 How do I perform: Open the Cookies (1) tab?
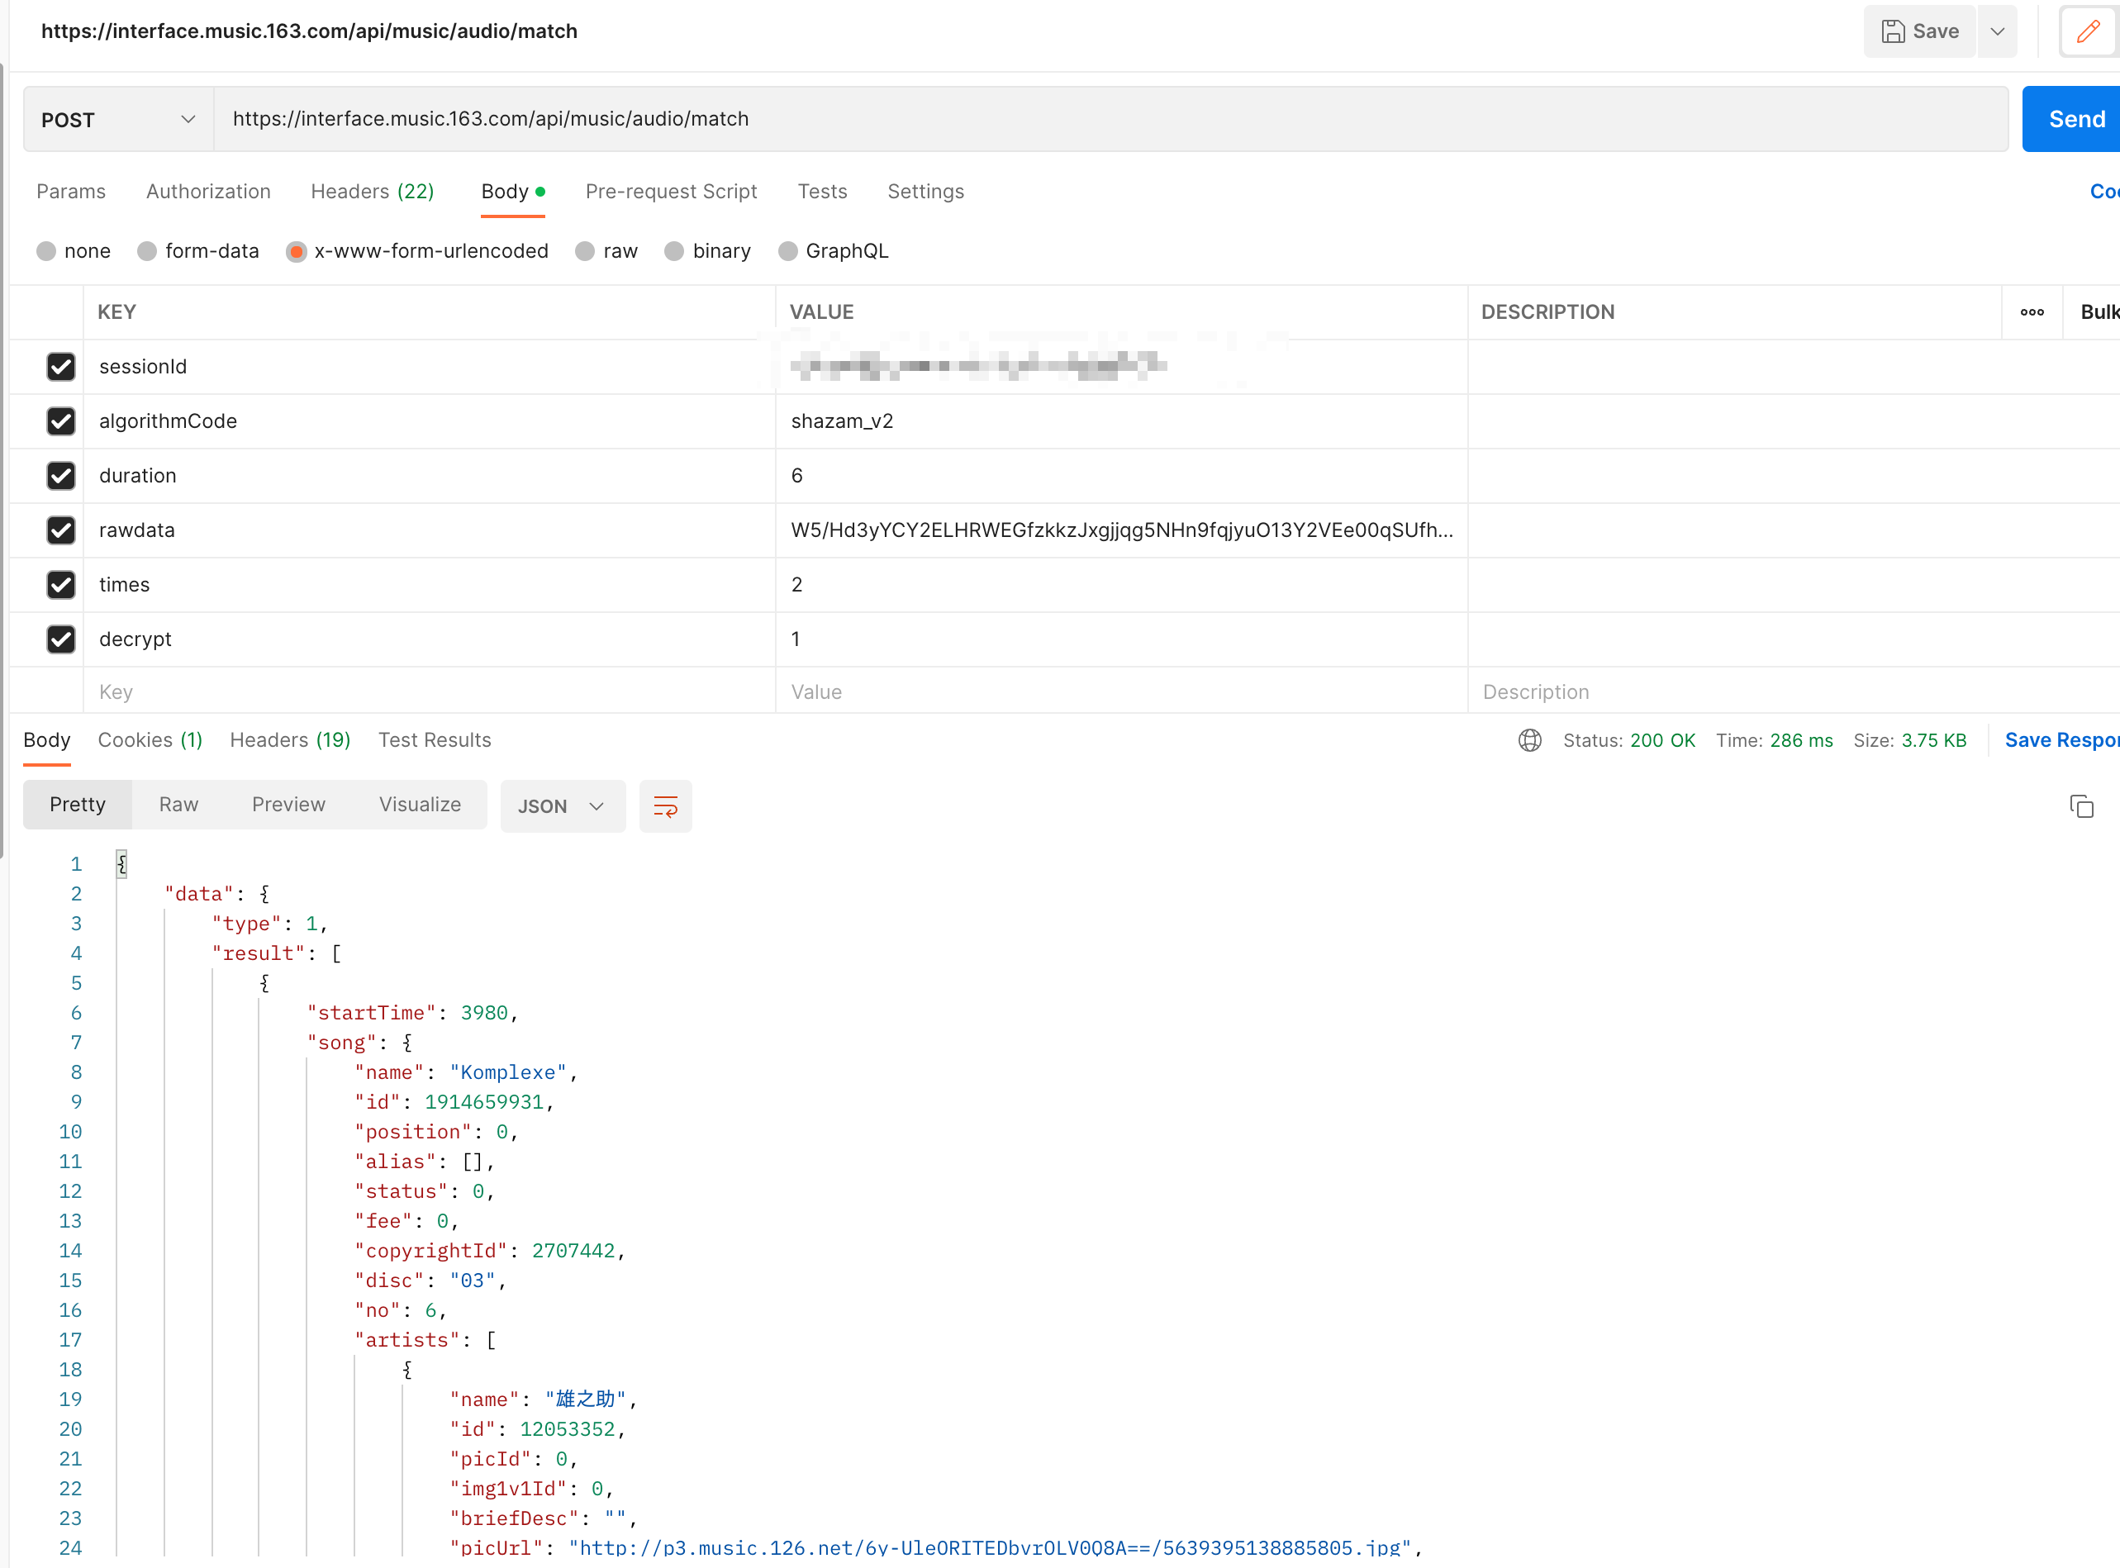point(151,739)
